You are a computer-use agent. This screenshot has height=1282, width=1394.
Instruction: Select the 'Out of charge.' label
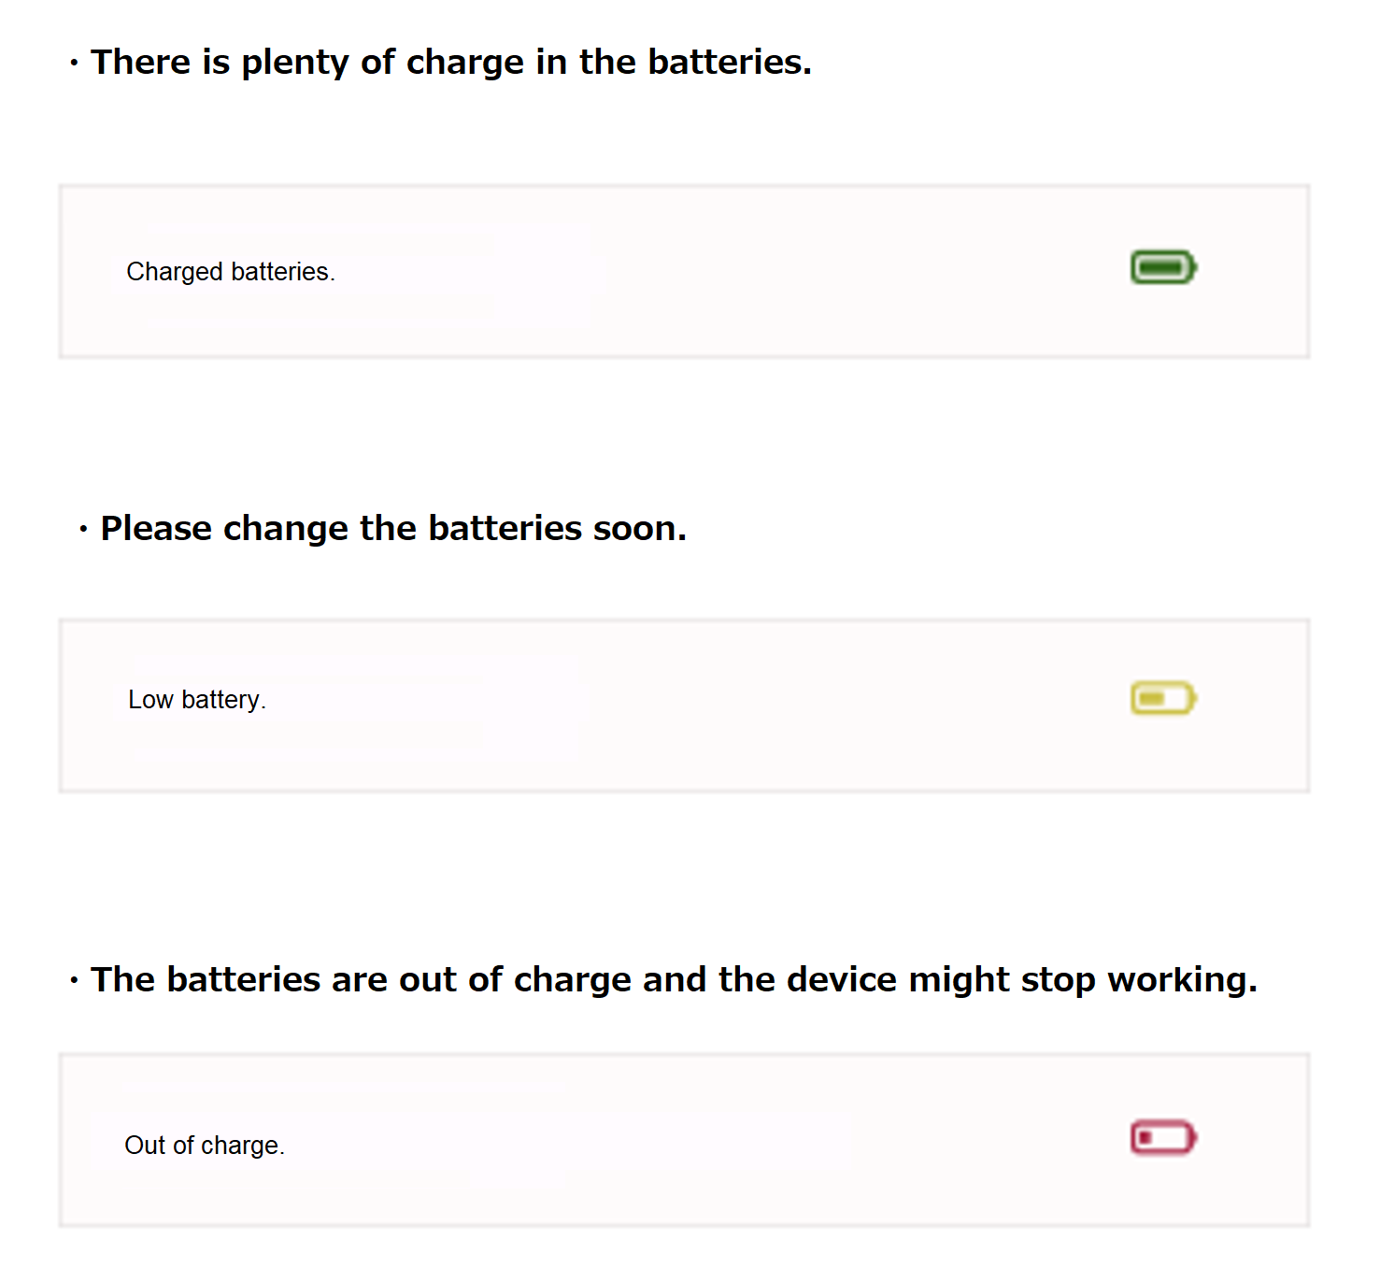click(205, 1146)
